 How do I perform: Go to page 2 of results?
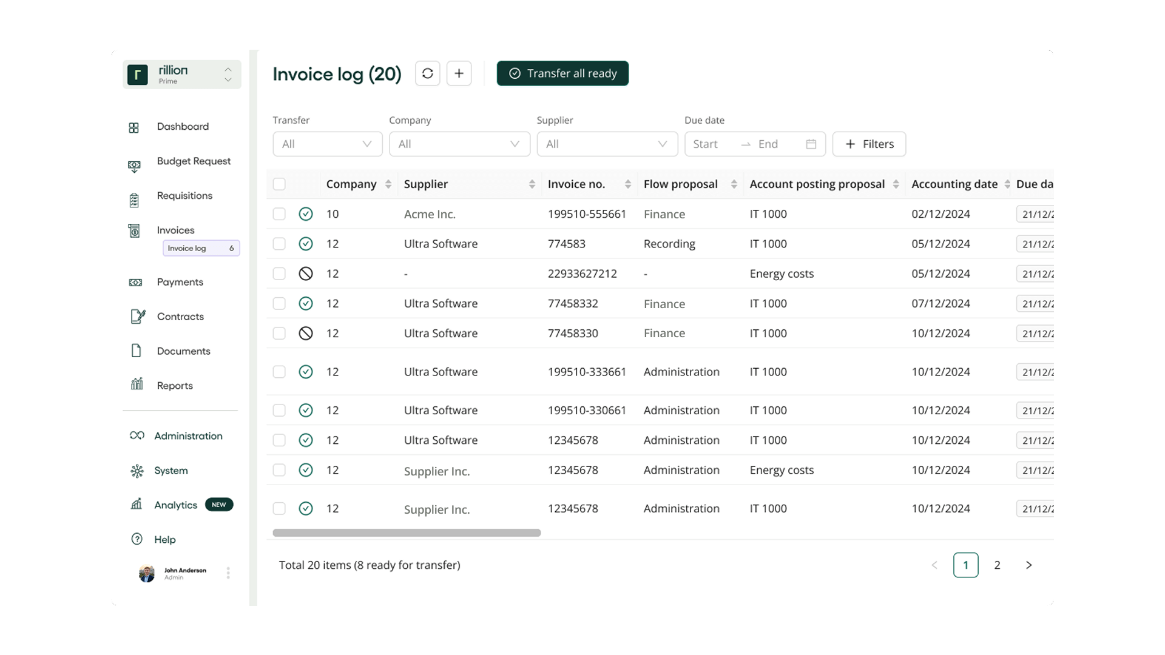[x=997, y=565]
